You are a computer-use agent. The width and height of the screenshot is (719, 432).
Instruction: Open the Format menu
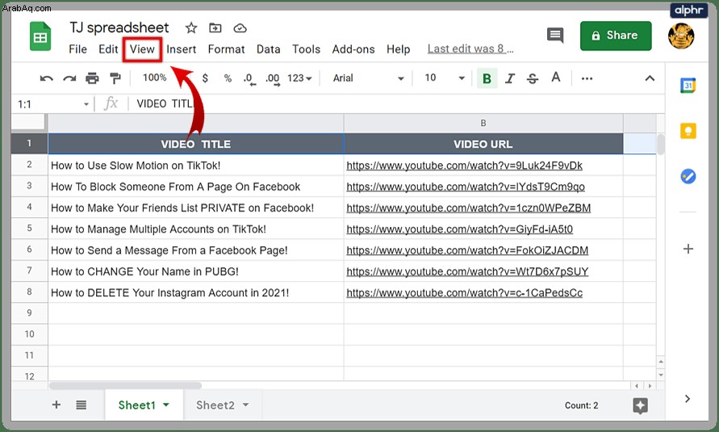click(226, 49)
